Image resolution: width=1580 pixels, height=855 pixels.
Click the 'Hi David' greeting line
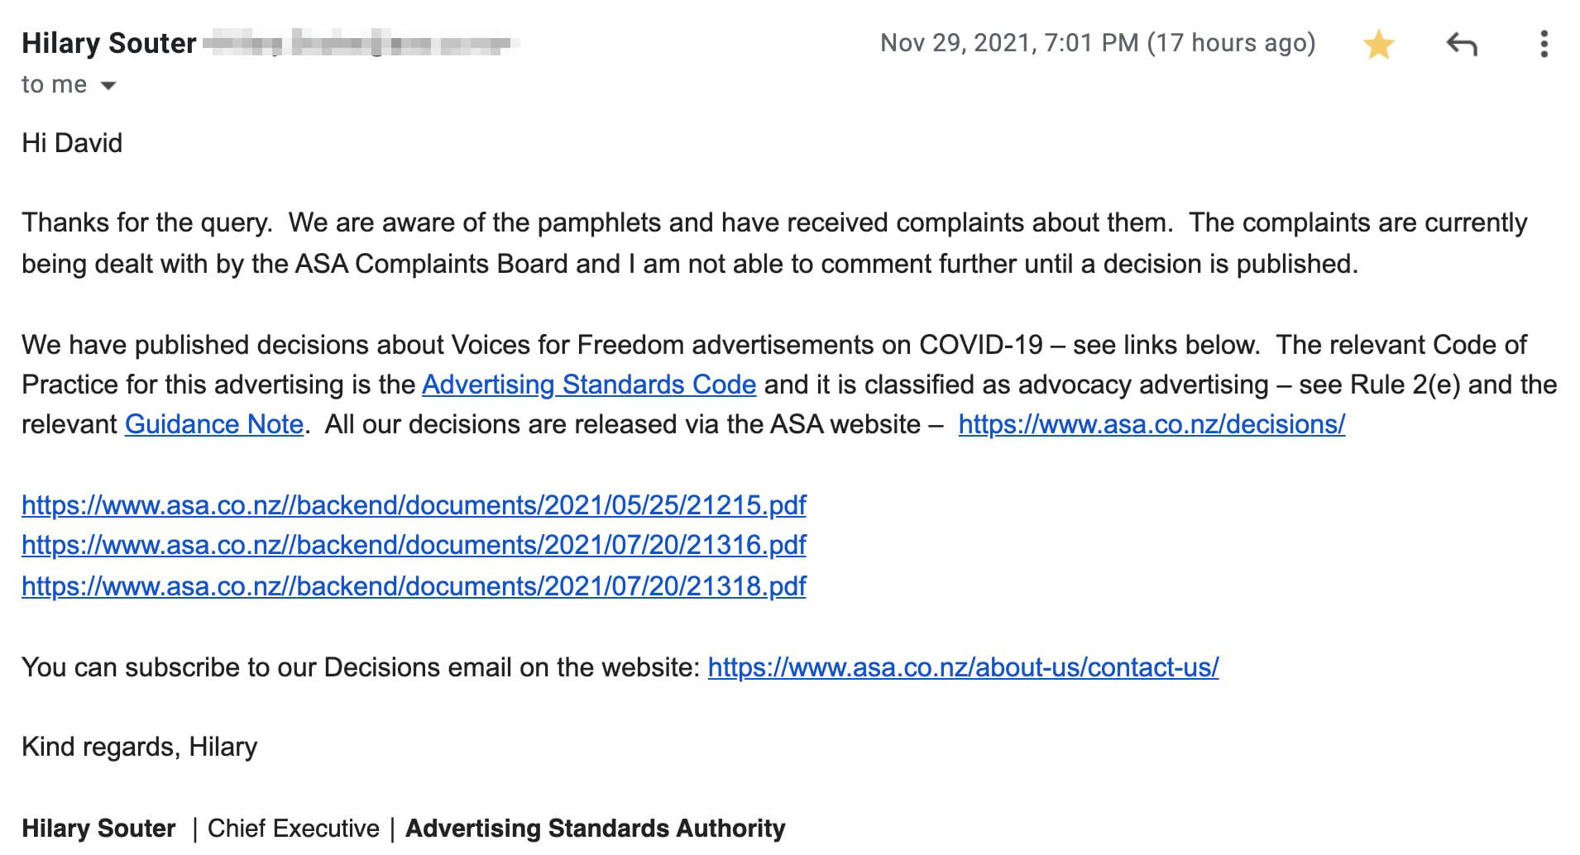[72, 143]
